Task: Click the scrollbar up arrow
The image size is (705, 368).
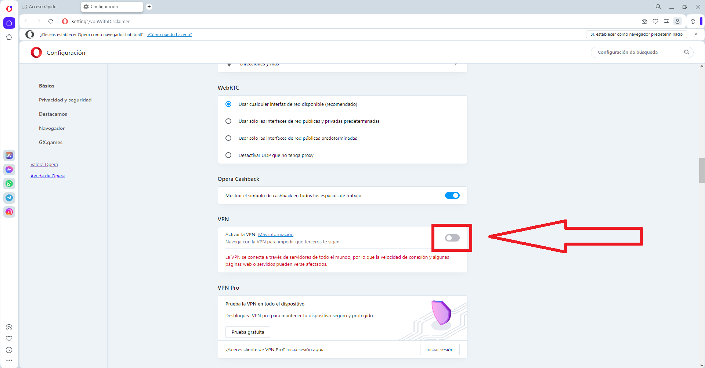Action: [x=702, y=67]
